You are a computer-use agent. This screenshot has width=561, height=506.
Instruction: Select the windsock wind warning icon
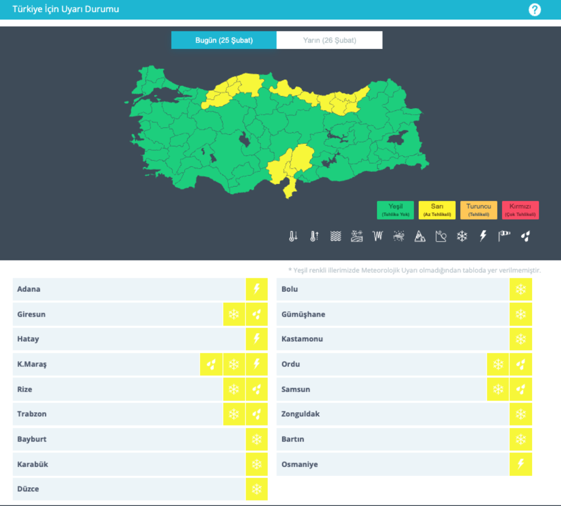(504, 236)
